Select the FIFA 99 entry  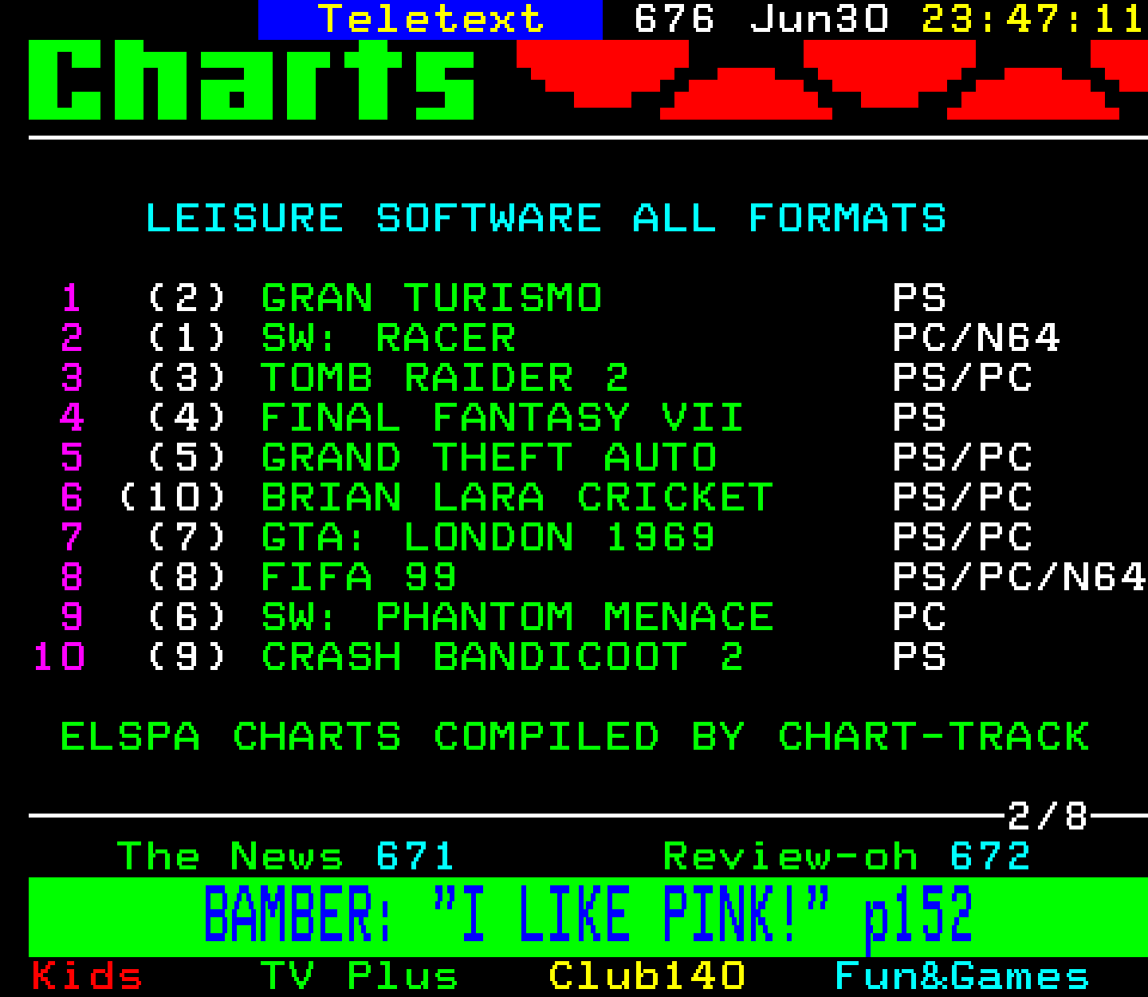coord(359,577)
